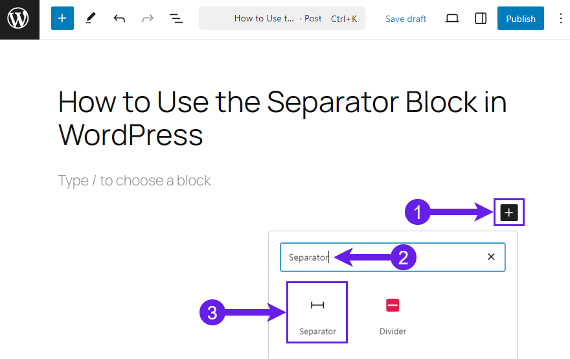The width and height of the screenshot is (570, 359).
Task: Open the command palette post title bar
Action: coord(282,18)
